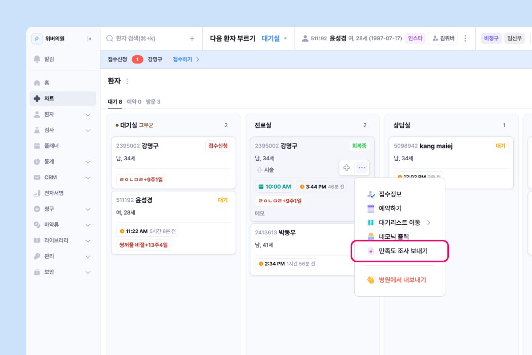Open the 대기실 dropdown next to 다음 환자 부르기
532x355 pixels.
[275, 39]
